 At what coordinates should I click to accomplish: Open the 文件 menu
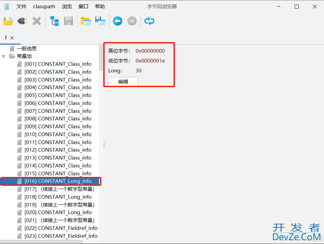point(21,7)
